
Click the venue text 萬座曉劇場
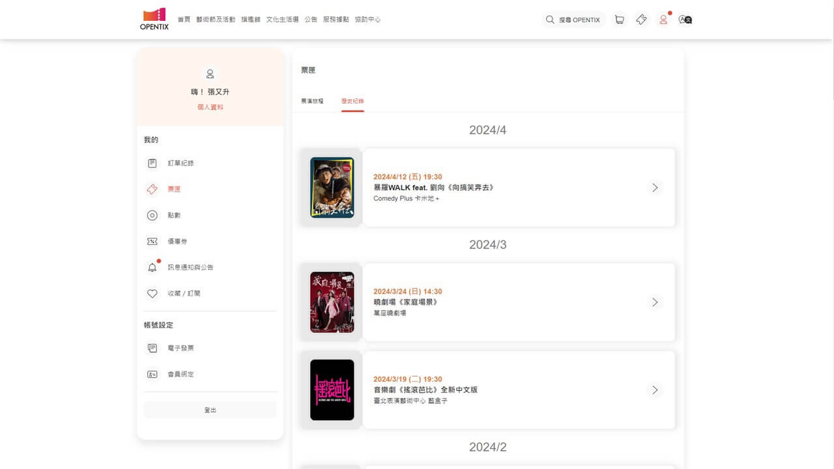390,313
